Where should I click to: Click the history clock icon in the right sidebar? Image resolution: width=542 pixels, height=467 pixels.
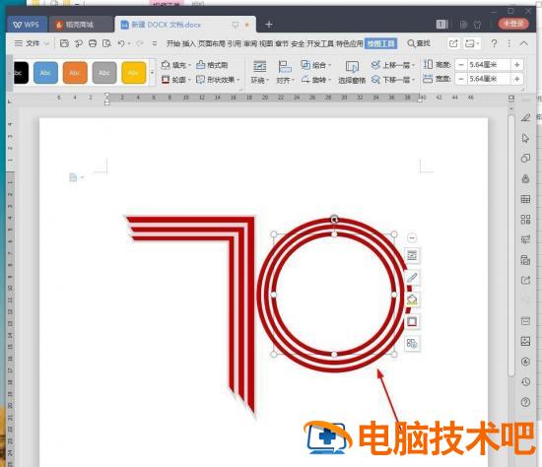click(x=526, y=381)
